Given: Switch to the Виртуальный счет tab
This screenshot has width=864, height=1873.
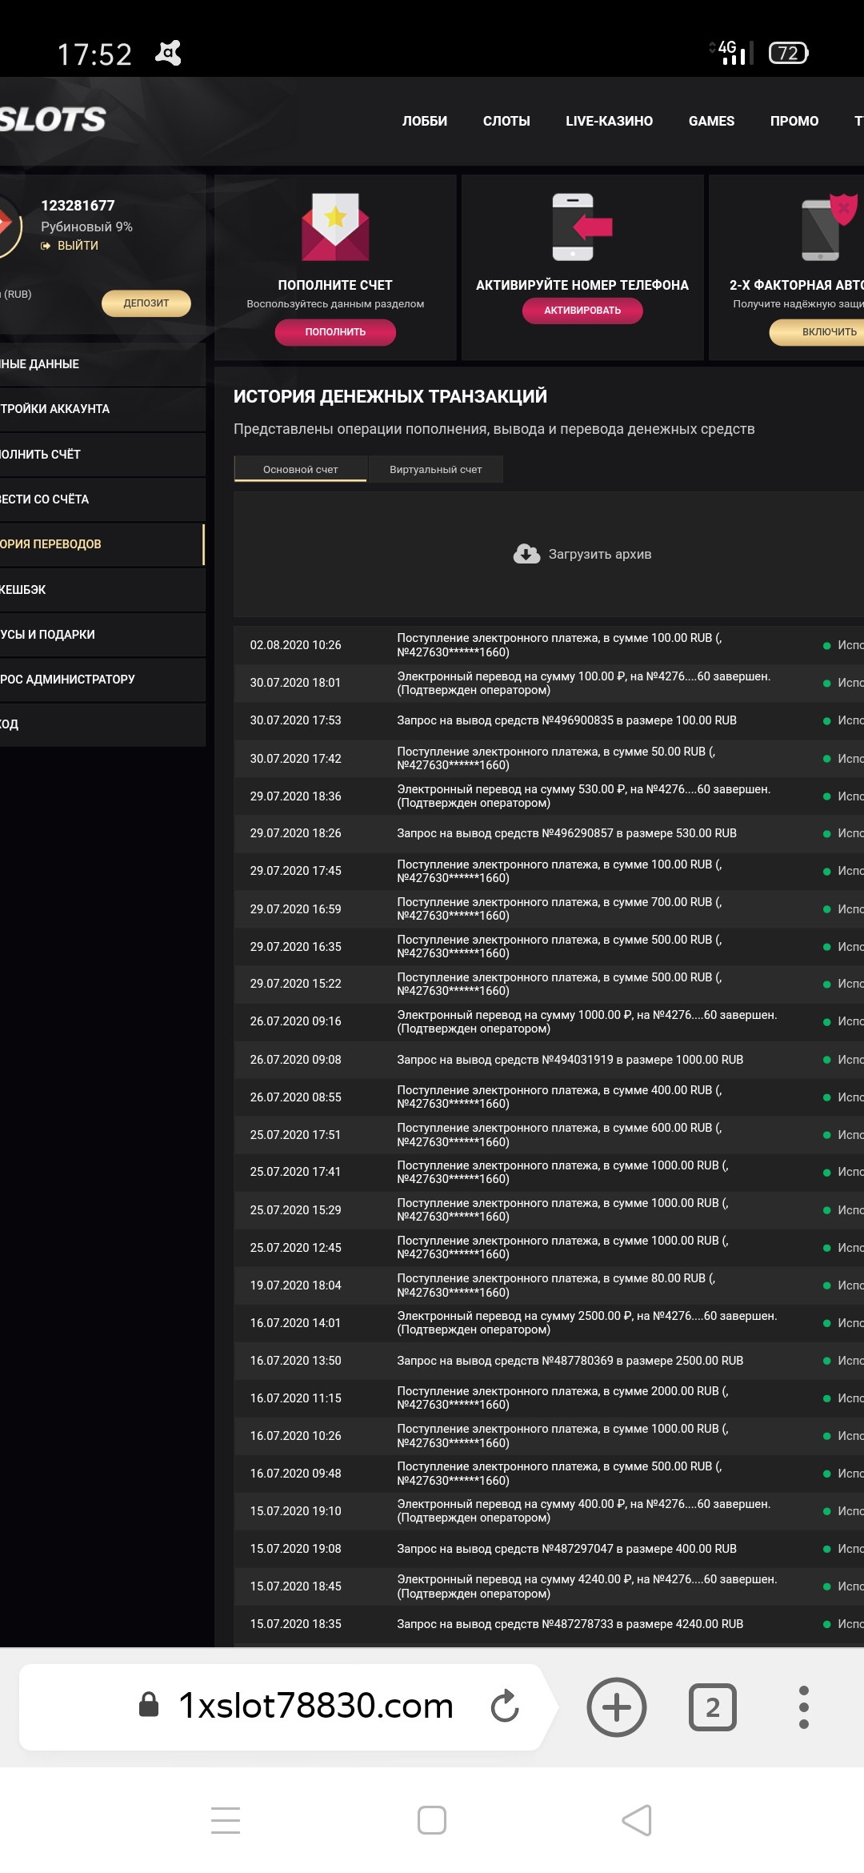Looking at the screenshot, I should pyautogui.click(x=435, y=470).
